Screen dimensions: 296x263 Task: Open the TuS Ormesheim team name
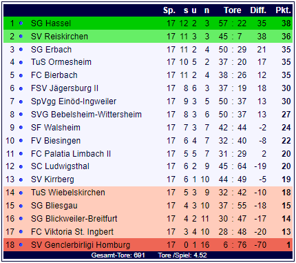pyautogui.click(x=61, y=62)
